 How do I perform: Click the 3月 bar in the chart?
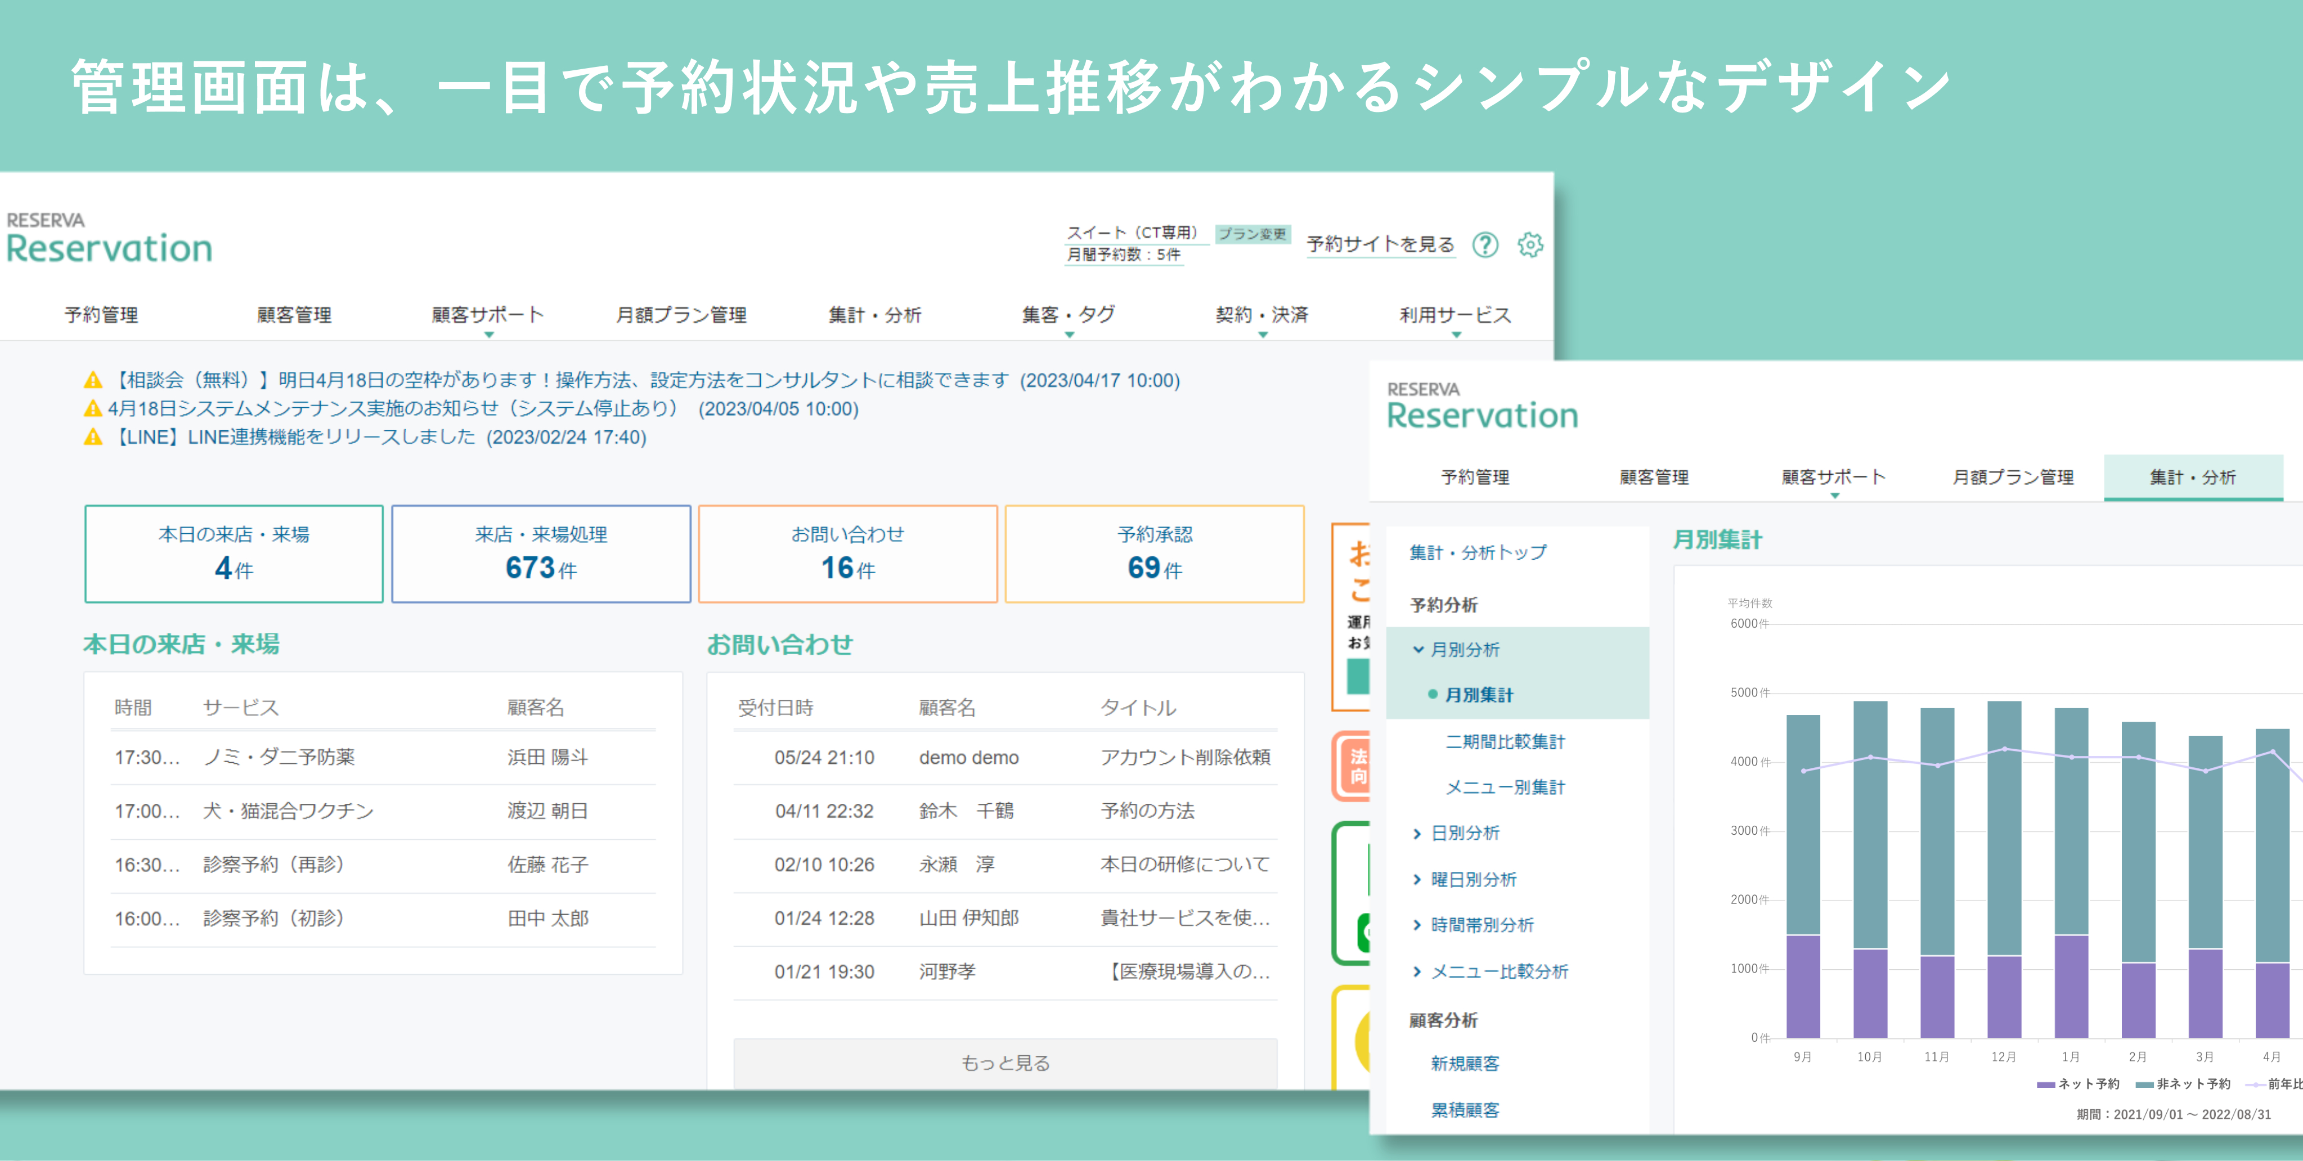[x=2205, y=886]
